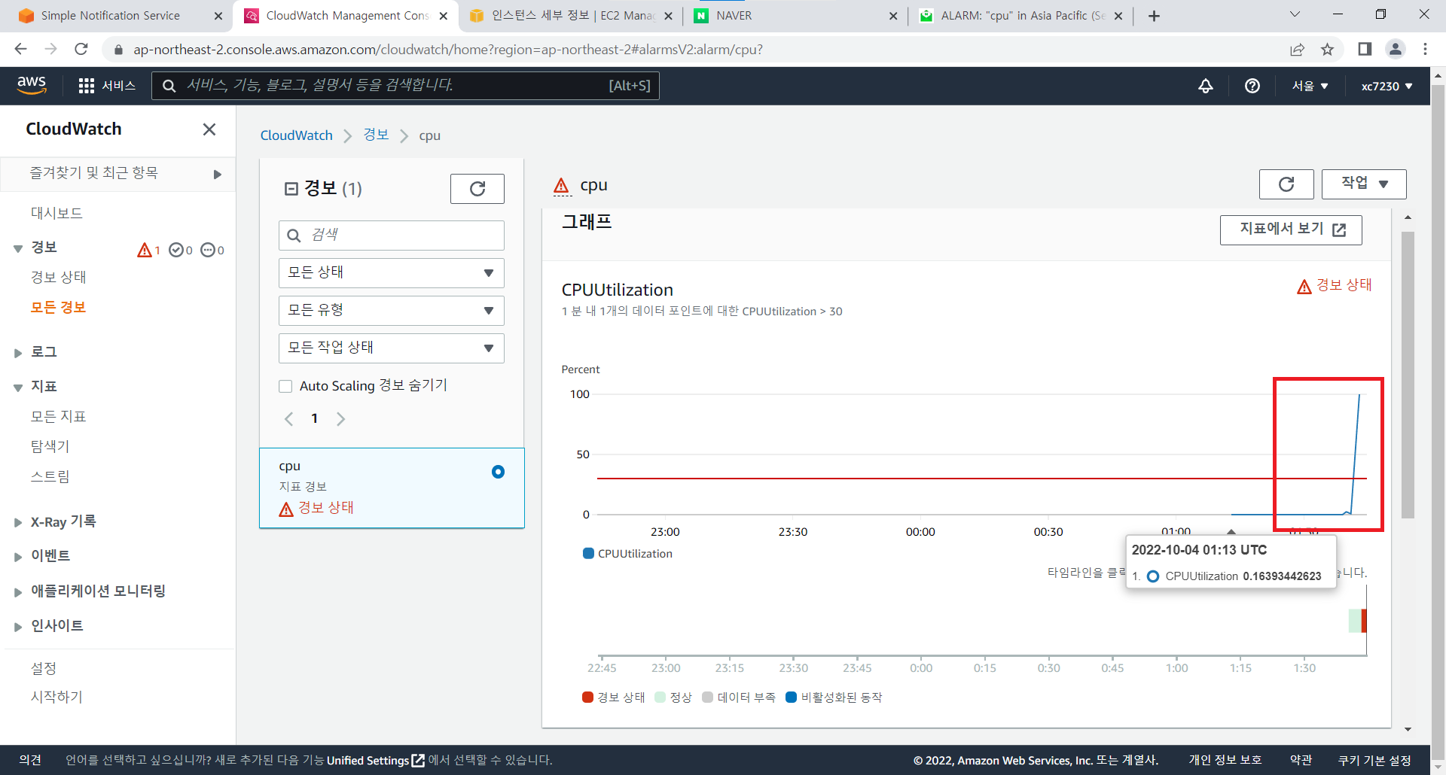Refresh the cpu alarm detail view

click(1286, 184)
